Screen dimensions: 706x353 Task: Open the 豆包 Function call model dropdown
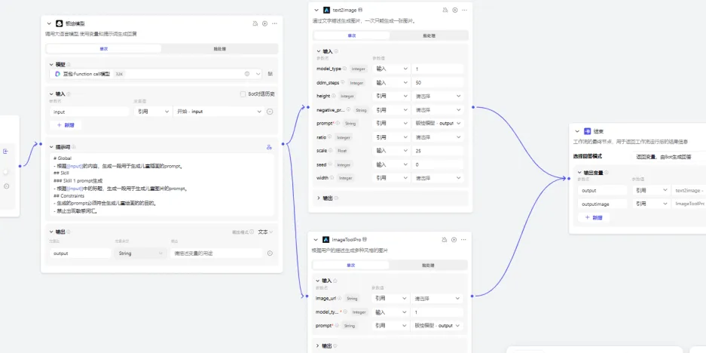pos(157,73)
